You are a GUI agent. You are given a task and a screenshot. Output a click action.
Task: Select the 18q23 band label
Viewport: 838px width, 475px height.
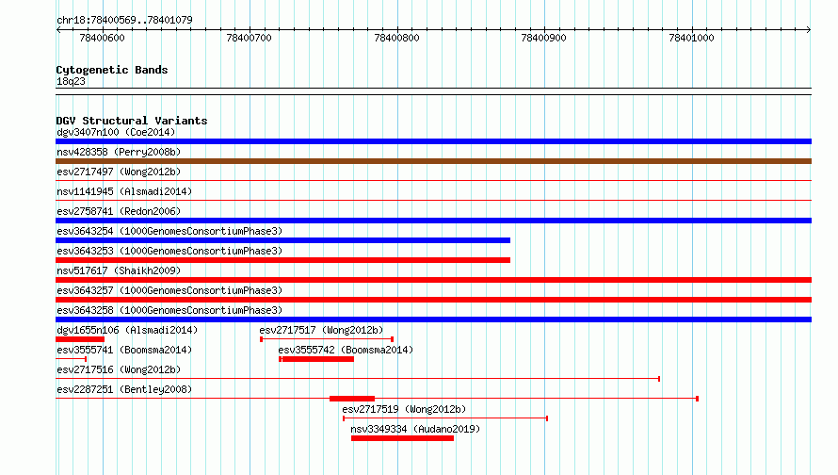coord(71,81)
